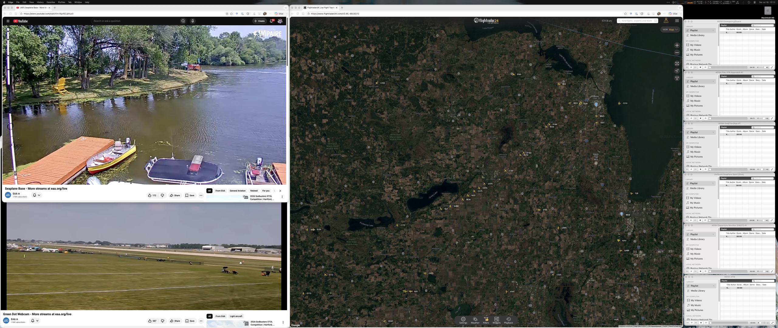This screenshot has width=778, height=328.
Task: Select the General Aviation chip
Action: point(237,191)
